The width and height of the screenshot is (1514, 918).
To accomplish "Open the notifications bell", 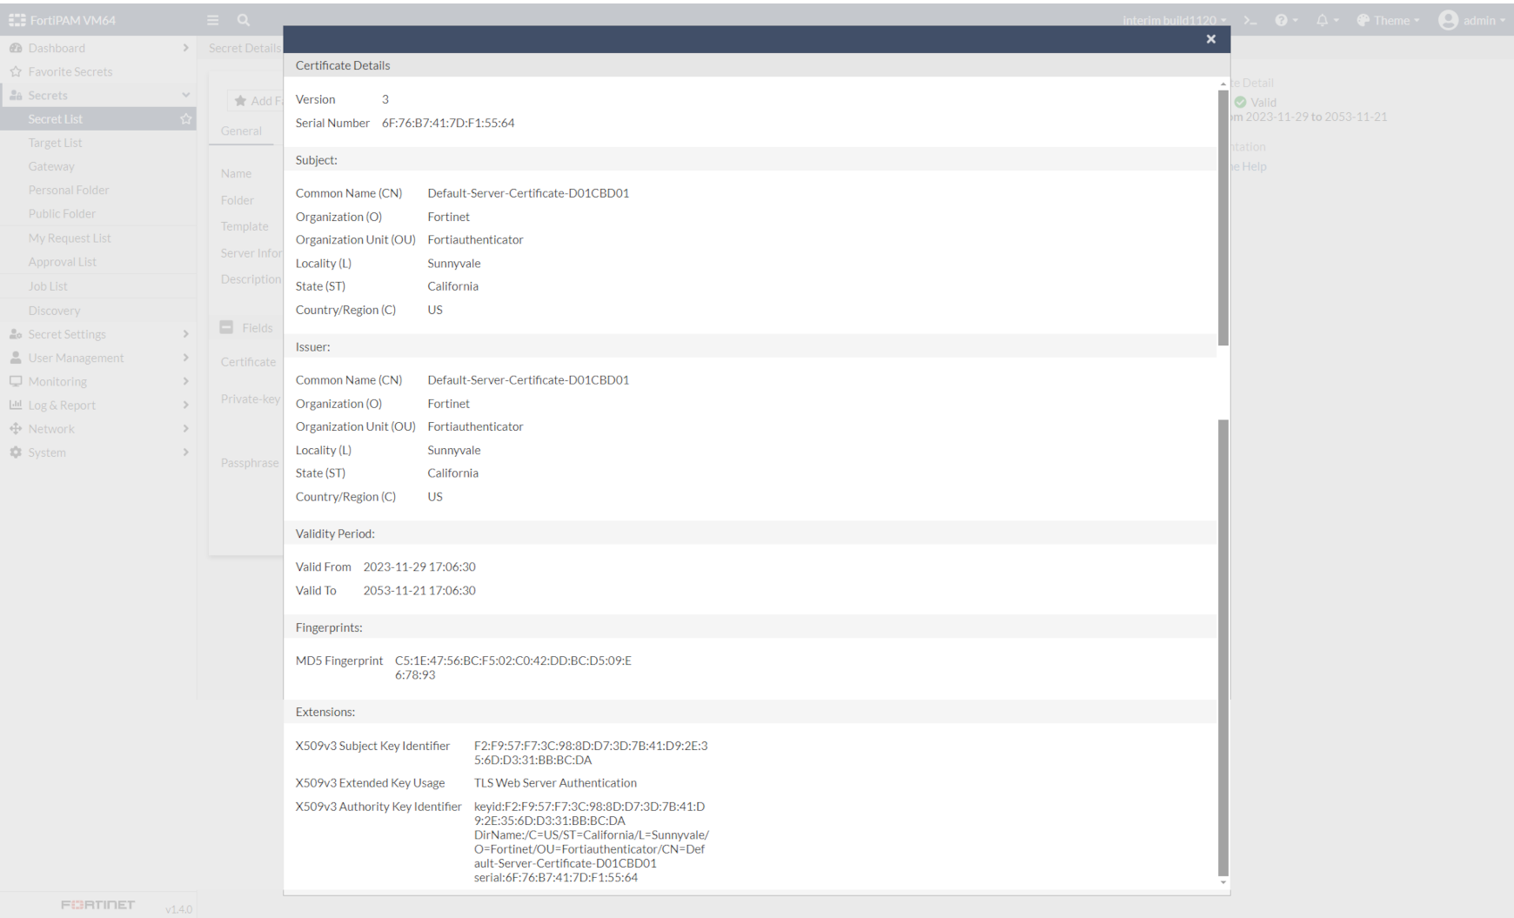I will click(x=1327, y=20).
